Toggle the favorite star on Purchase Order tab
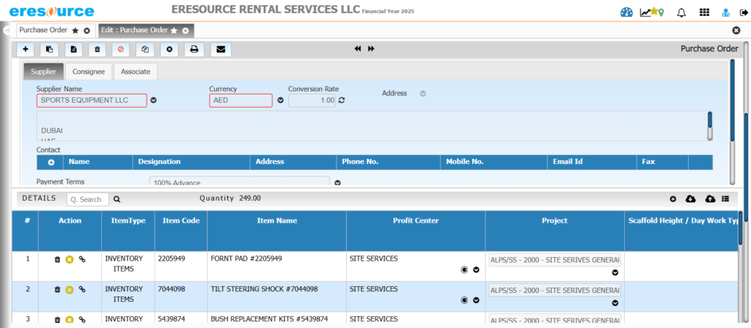Viewport: 751px width, 328px height. pyautogui.click(x=76, y=31)
